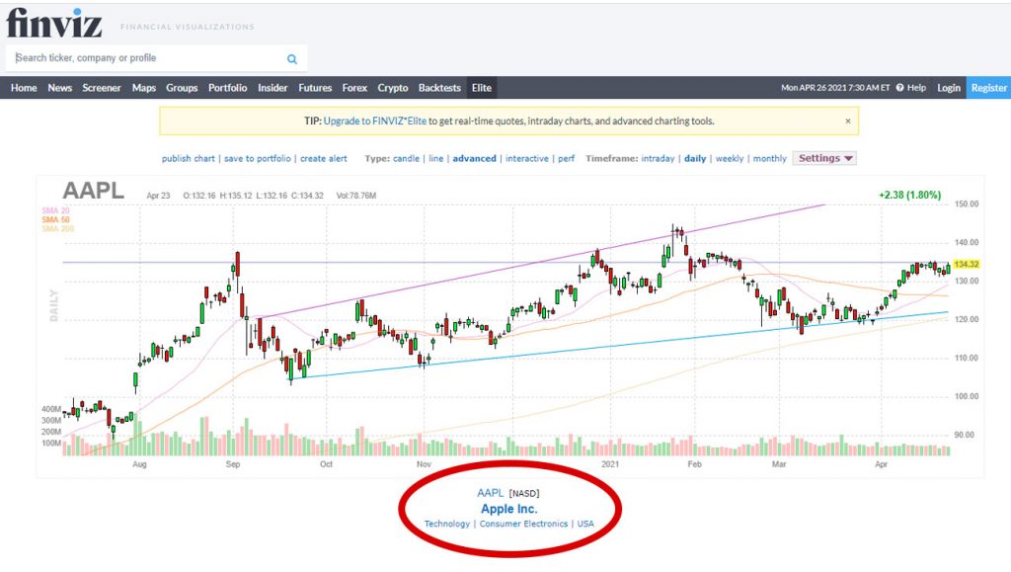
Task: Click the O:132.16 open price readout
Action: [199, 196]
